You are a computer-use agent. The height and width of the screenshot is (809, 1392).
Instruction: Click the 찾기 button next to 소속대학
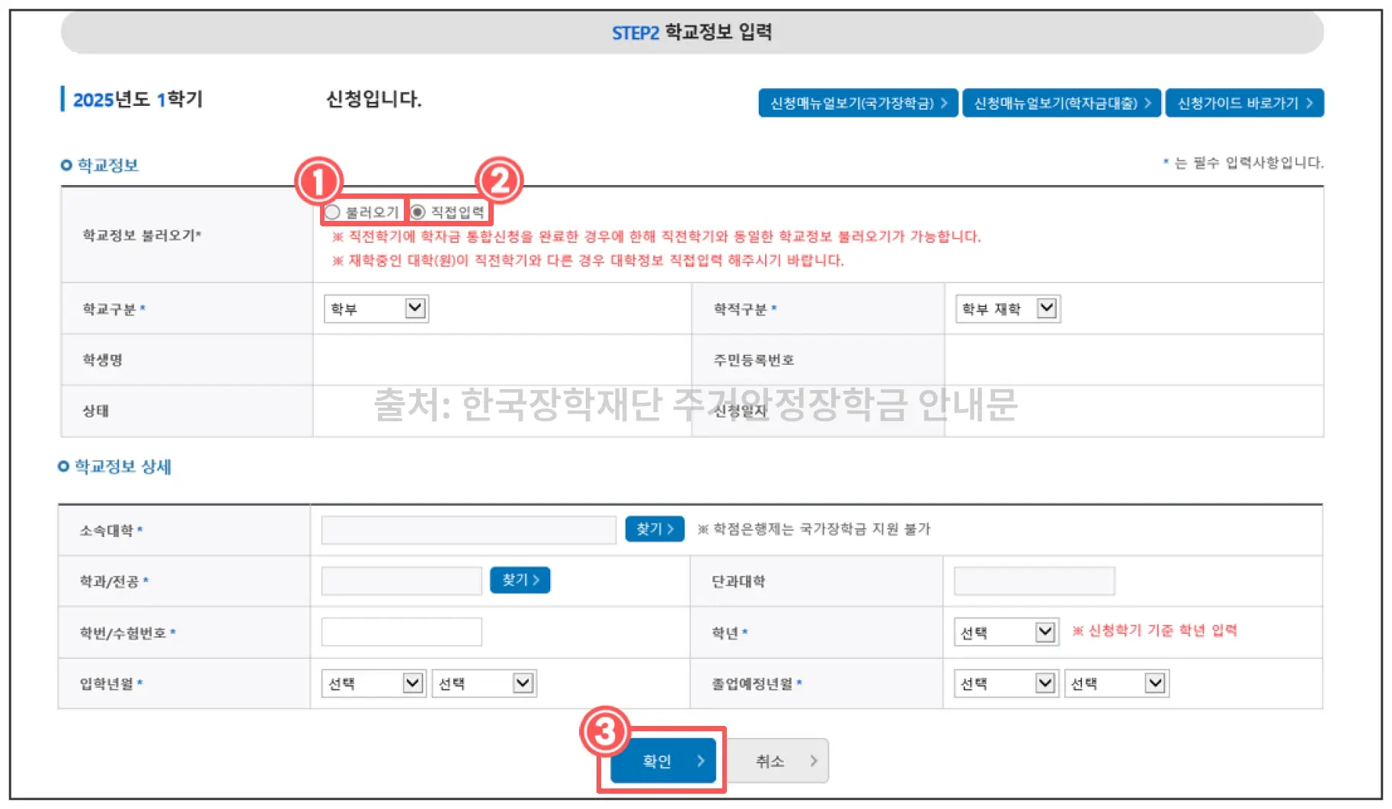click(x=654, y=529)
